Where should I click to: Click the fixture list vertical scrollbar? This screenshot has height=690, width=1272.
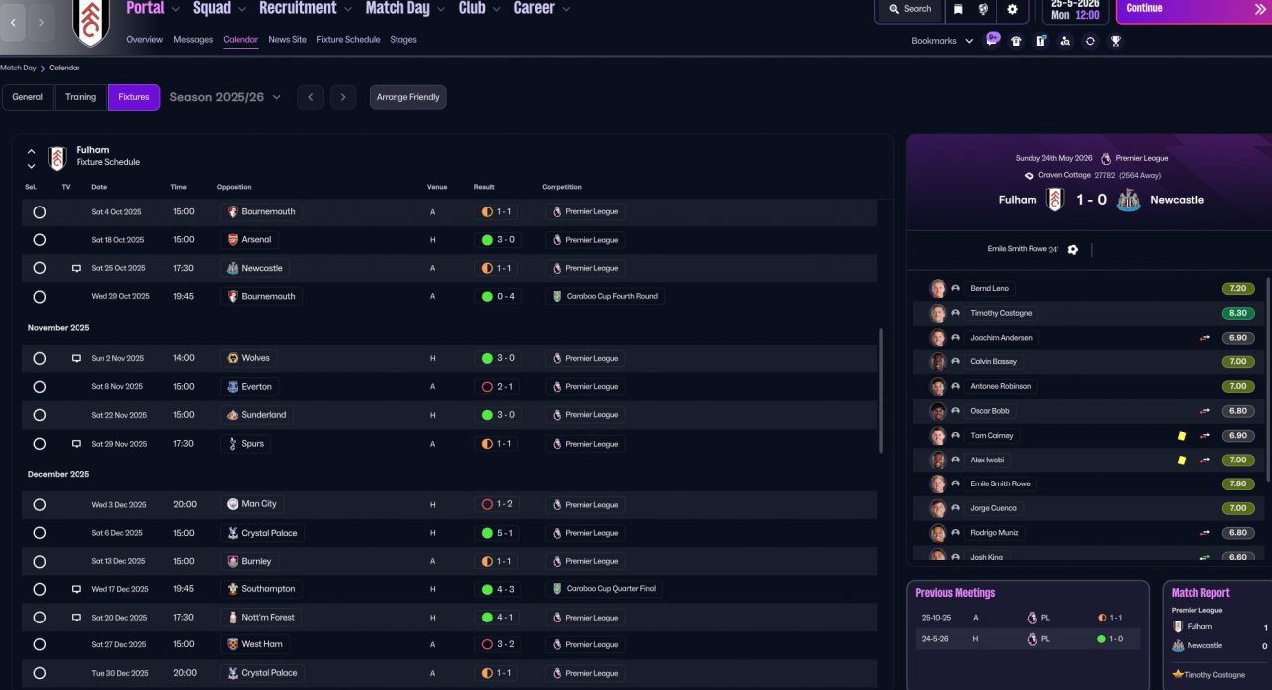point(881,391)
